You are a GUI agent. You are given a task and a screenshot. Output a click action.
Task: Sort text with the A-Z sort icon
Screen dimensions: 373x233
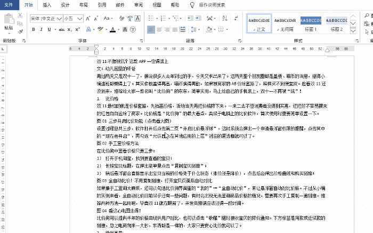pyautogui.click(x=225, y=18)
